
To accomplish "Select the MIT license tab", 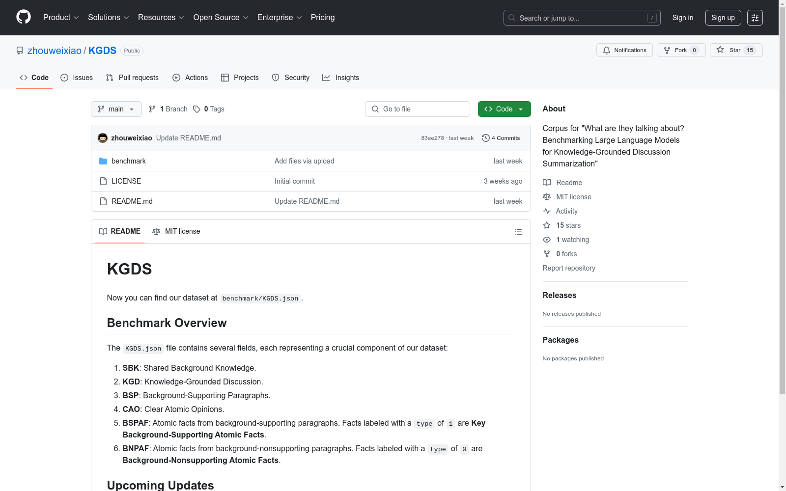I will [176, 231].
